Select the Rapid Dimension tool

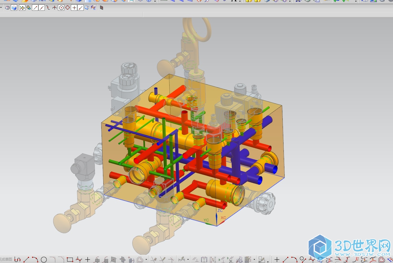182,259
